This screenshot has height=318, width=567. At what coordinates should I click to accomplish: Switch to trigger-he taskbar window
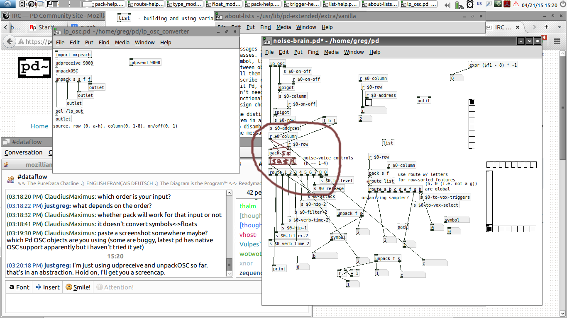point(302,5)
